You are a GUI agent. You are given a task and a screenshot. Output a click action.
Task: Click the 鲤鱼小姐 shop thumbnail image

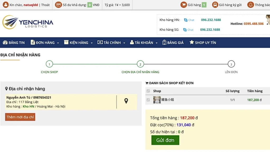click(x=157, y=100)
